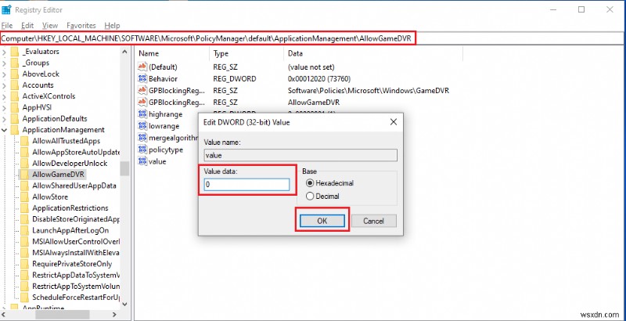The width and height of the screenshot is (626, 321).
Task: Open the File menu
Action: point(7,26)
